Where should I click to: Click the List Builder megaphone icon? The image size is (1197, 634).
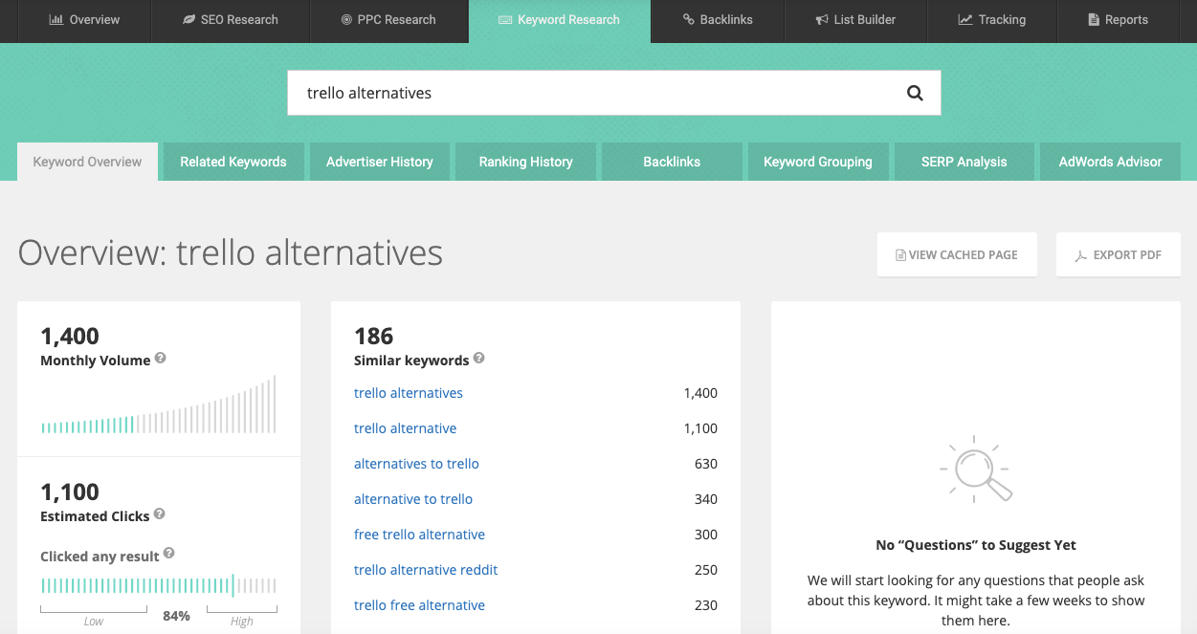click(x=822, y=19)
